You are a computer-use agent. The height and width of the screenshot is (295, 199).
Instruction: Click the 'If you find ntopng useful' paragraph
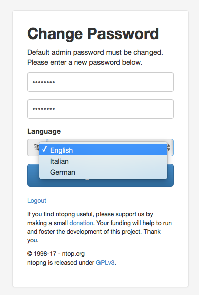click(99, 227)
